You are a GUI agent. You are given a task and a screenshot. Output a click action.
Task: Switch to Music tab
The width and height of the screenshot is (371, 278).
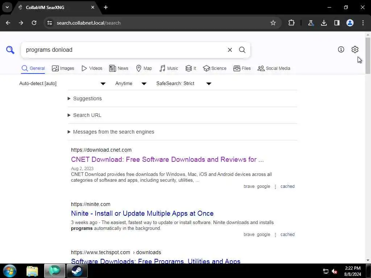[x=169, y=68]
